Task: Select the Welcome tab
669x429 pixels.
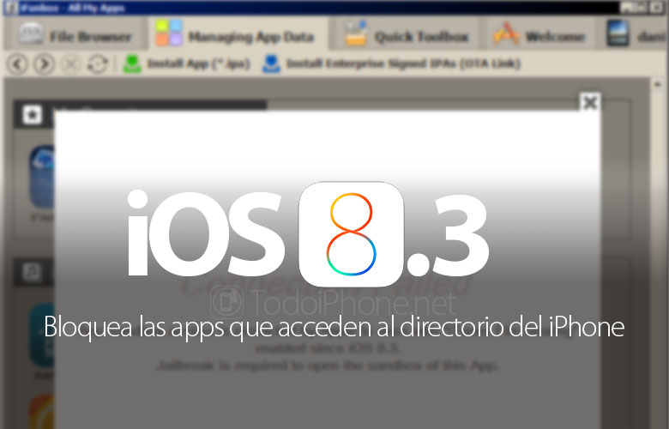Action: (540, 36)
